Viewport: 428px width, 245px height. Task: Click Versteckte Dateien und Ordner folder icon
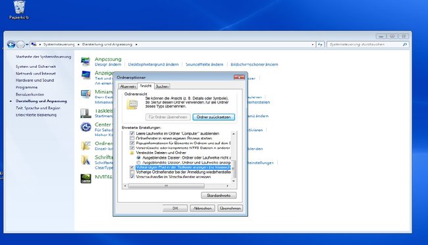(x=132, y=153)
